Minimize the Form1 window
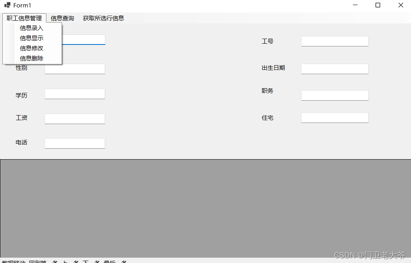The height and width of the screenshot is (263, 411). coord(355,5)
